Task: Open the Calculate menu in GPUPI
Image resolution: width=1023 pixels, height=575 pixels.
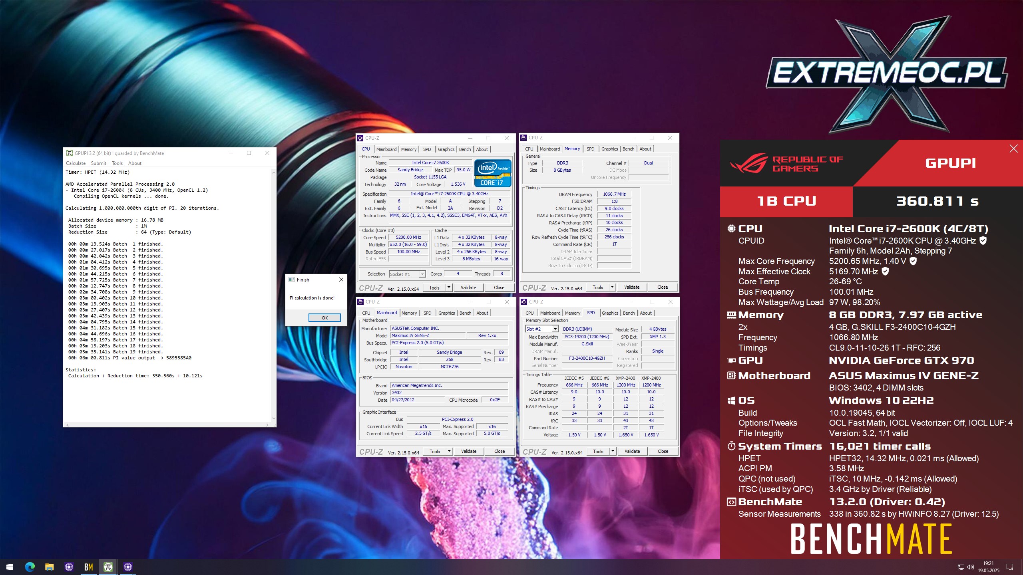Action: pyautogui.click(x=76, y=163)
